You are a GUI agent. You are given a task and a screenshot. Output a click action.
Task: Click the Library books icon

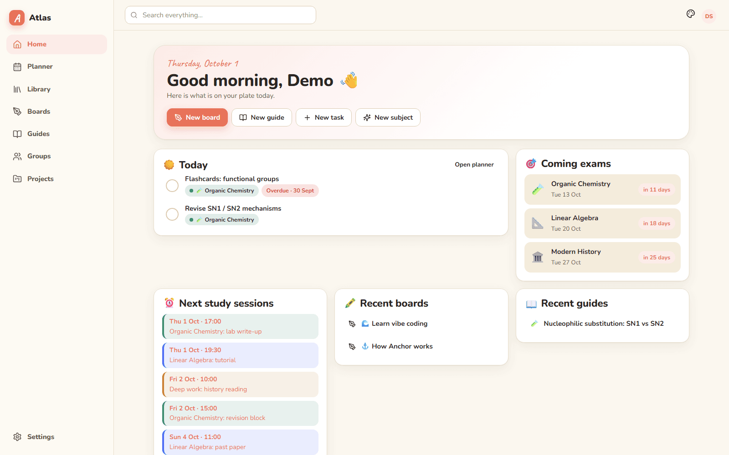[x=17, y=89]
